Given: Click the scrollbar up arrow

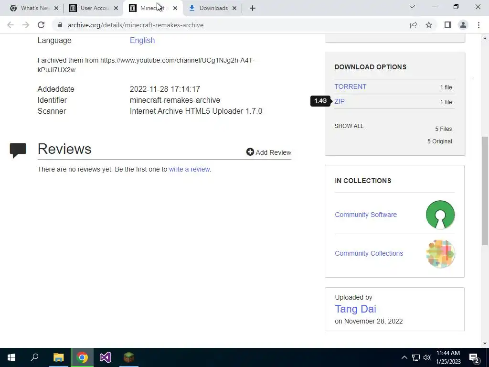Looking at the screenshot, I should point(485,38).
